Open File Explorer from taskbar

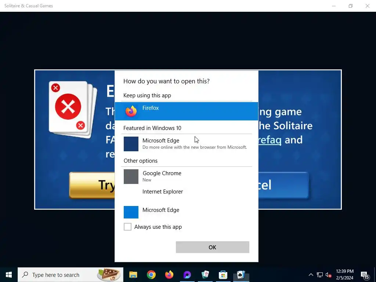pos(133,275)
